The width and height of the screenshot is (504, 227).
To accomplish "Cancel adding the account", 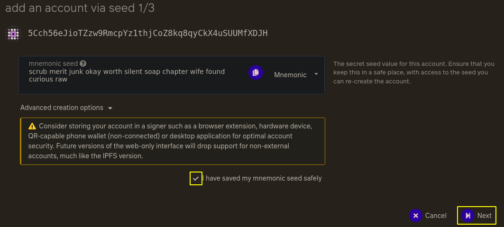I will 428,216.
